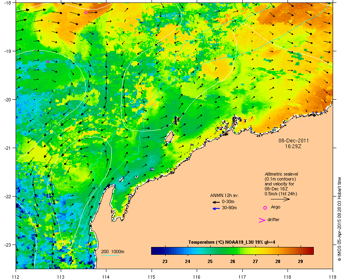Viewport: 345px width, 279px height.
Task: Click the '0-30m' legend label
Action: 228,201
